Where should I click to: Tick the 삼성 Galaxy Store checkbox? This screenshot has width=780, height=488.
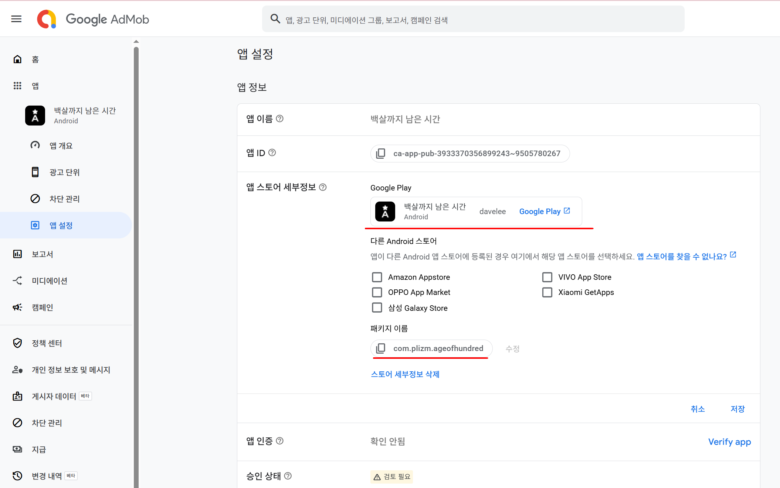(x=377, y=308)
